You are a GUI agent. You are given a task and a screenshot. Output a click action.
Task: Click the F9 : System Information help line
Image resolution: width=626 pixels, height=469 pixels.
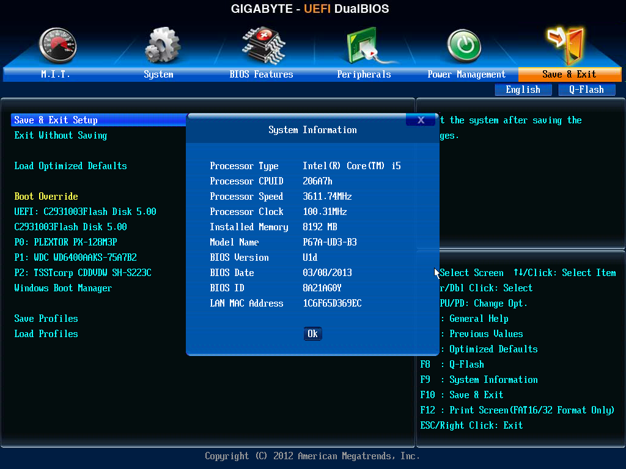479,380
